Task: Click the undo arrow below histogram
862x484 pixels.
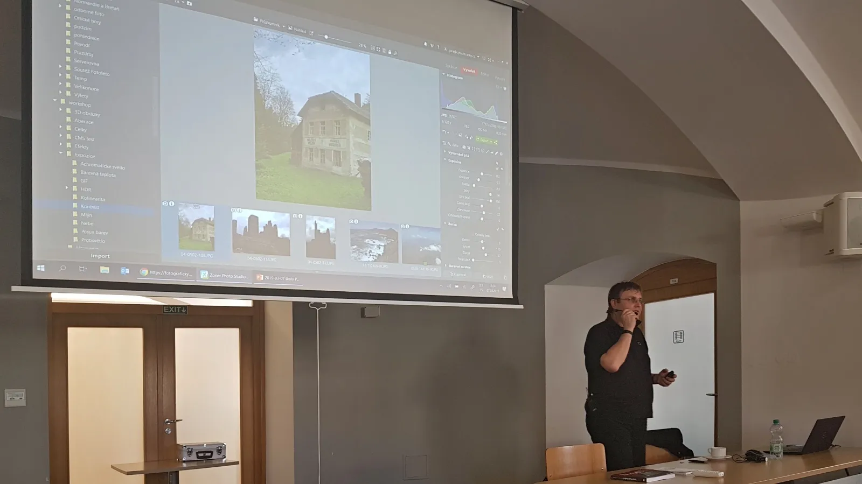Action: click(x=444, y=131)
